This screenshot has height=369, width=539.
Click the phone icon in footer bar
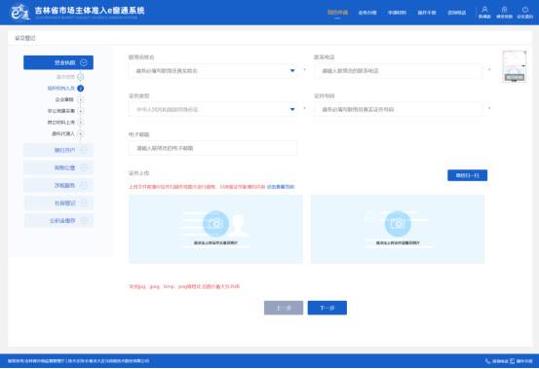coord(487,361)
